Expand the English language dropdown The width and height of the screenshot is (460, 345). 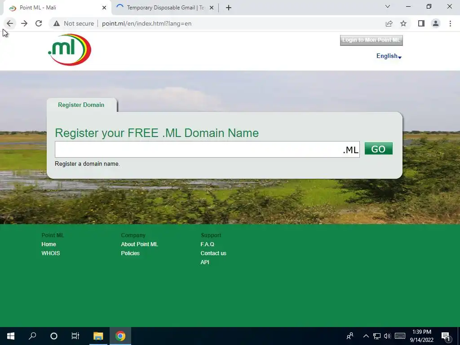[389, 56]
